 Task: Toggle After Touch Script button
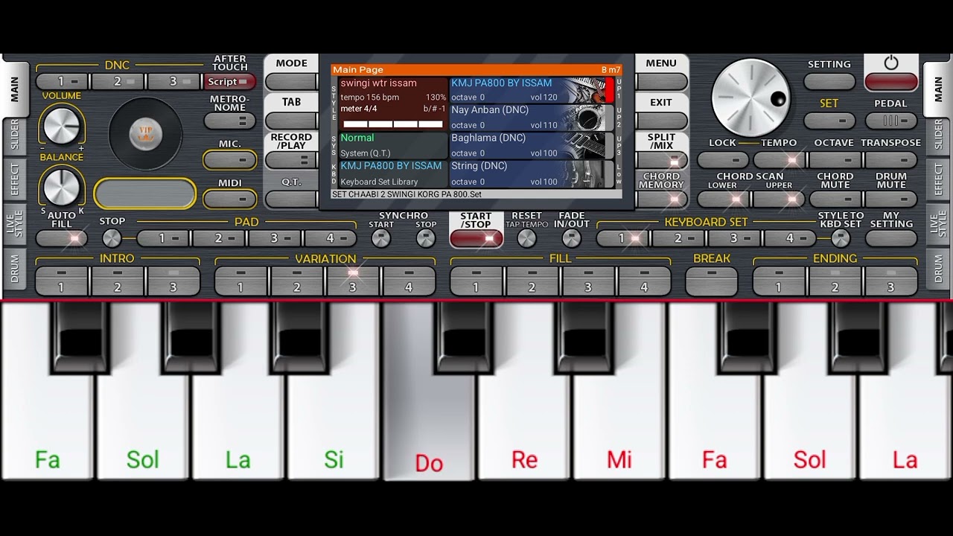coord(230,82)
